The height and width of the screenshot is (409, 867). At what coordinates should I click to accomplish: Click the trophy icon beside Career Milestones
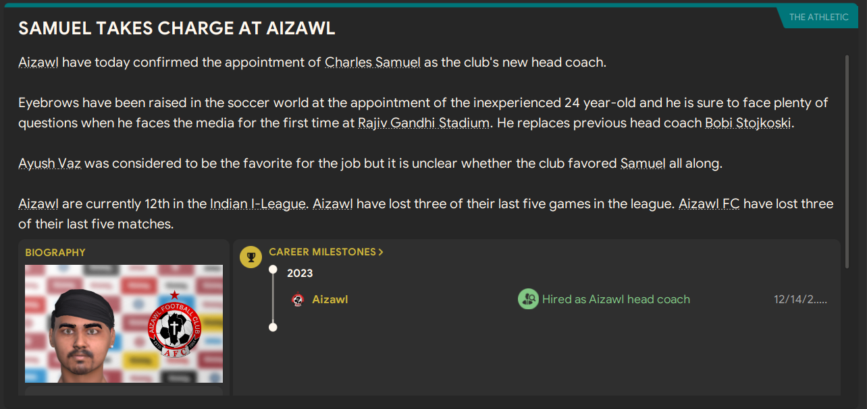click(x=251, y=257)
